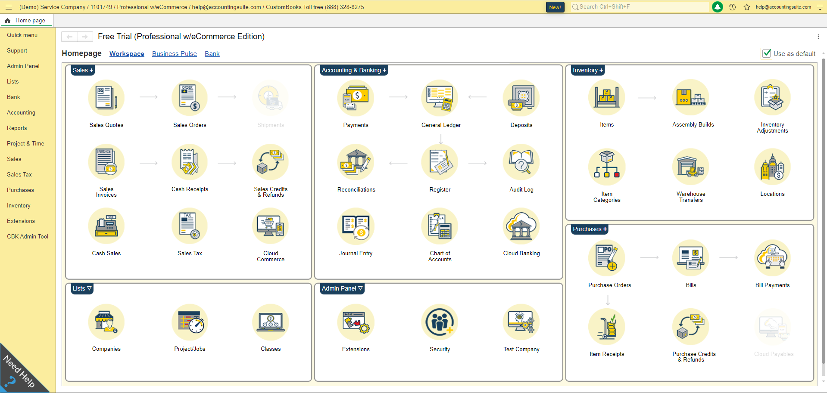Open CBK Admin Tool in sidebar

pos(28,236)
